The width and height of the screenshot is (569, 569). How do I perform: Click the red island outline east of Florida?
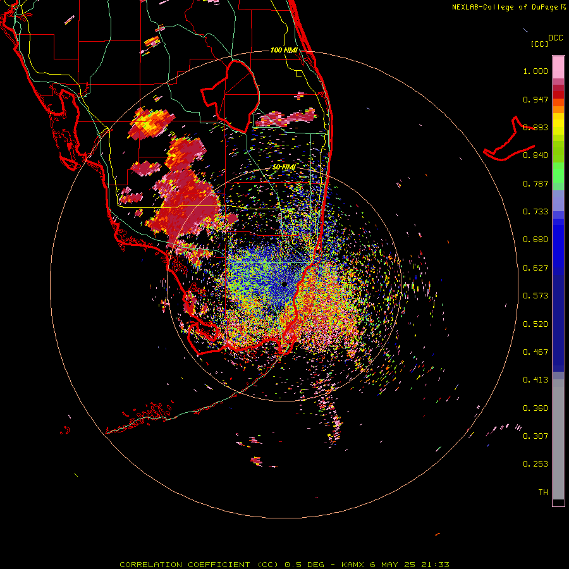[509, 139]
